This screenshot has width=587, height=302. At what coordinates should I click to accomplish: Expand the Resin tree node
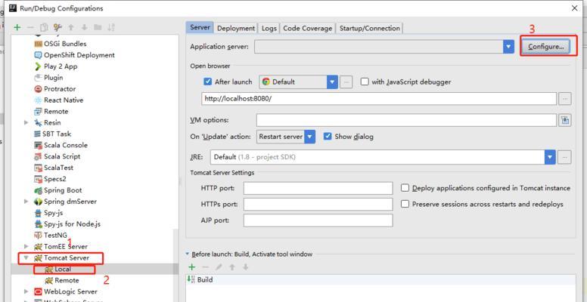click(x=26, y=122)
